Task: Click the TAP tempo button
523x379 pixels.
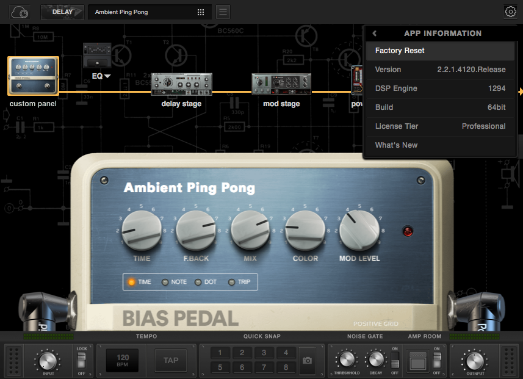Action: 171,360
